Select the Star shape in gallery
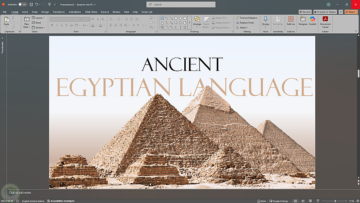The width and height of the screenshot is (360, 203). [185, 27]
